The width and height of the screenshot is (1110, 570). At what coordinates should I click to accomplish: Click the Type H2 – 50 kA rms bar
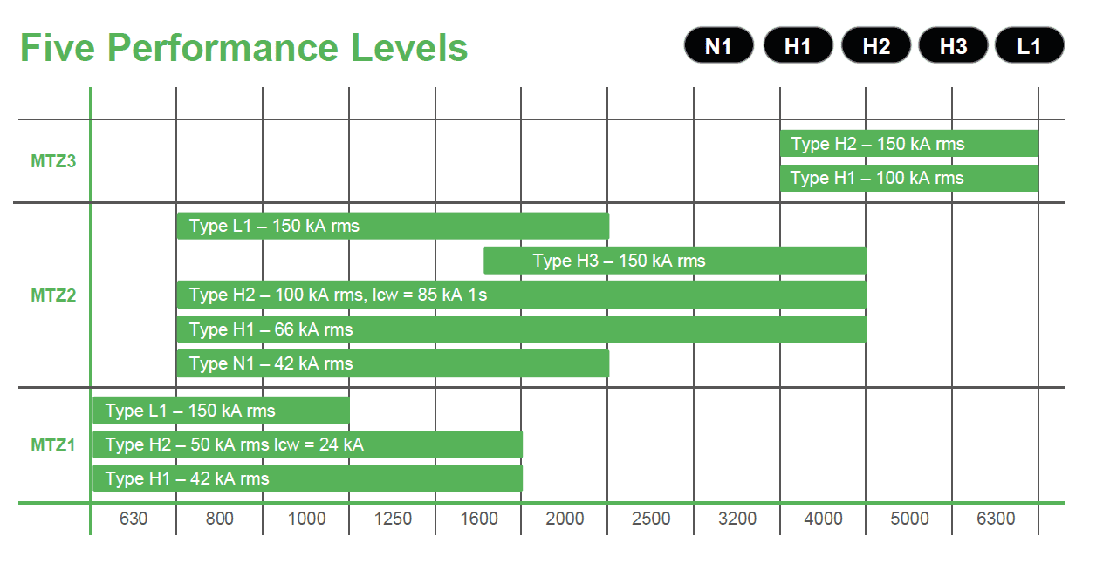tap(307, 444)
